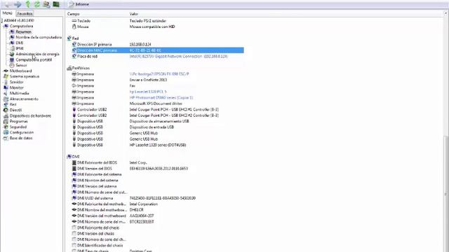Open DMI under Computadora in the tree
This screenshot has height=252, width=449.
[19, 43]
